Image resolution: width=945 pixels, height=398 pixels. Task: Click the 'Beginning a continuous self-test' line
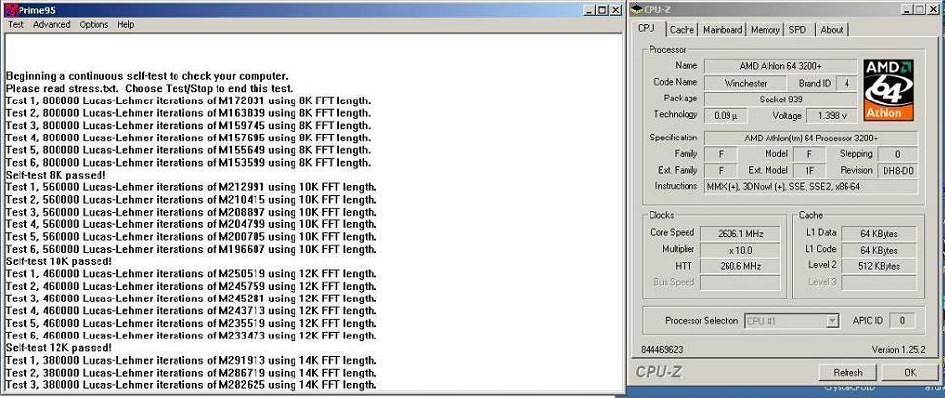[146, 76]
